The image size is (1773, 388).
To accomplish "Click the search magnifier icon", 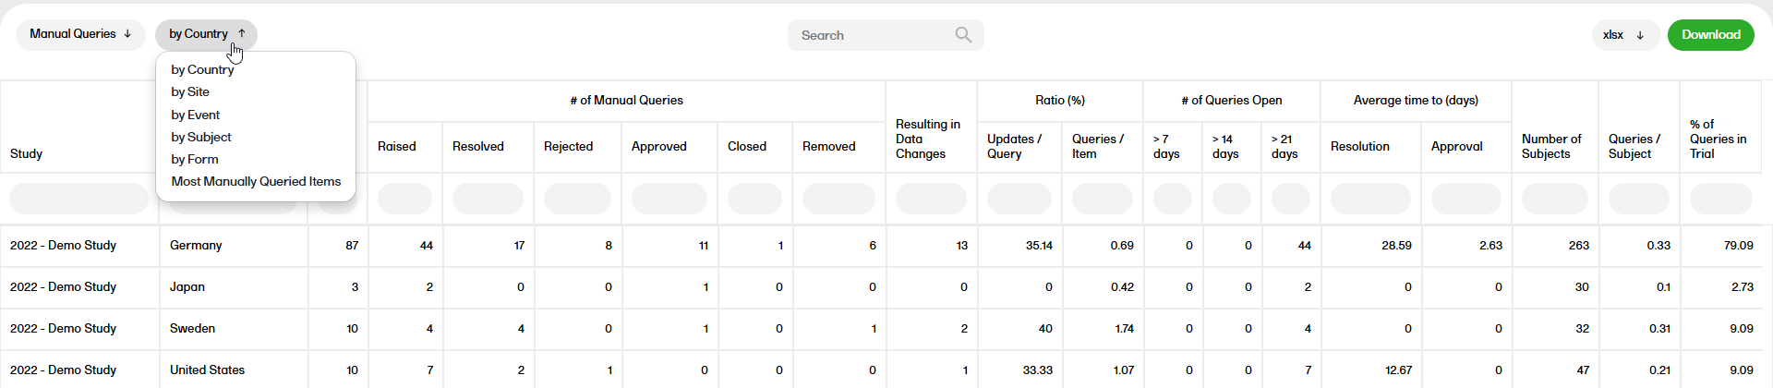I will click(963, 35).
